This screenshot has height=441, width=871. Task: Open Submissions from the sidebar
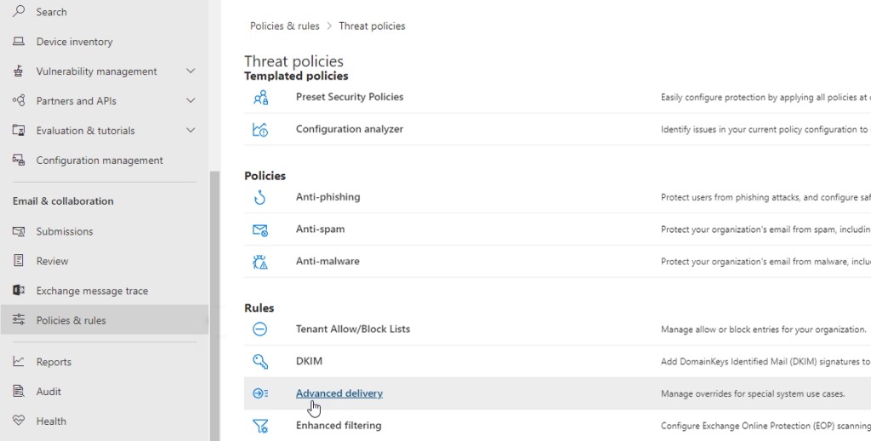(65, 231)
